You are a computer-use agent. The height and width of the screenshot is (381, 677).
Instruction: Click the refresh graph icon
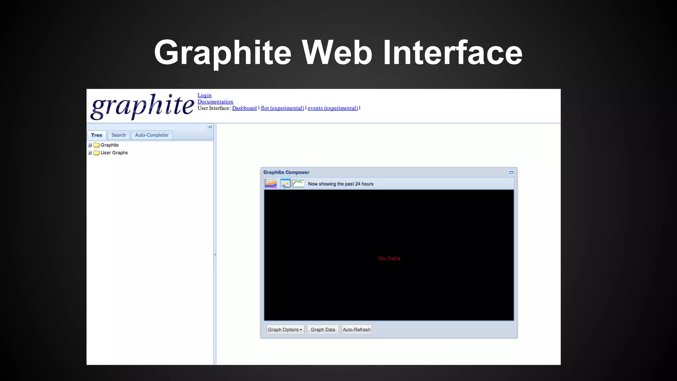(298, 184)
